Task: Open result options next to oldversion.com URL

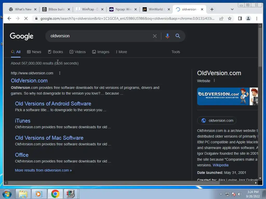Action: (59, 73)
